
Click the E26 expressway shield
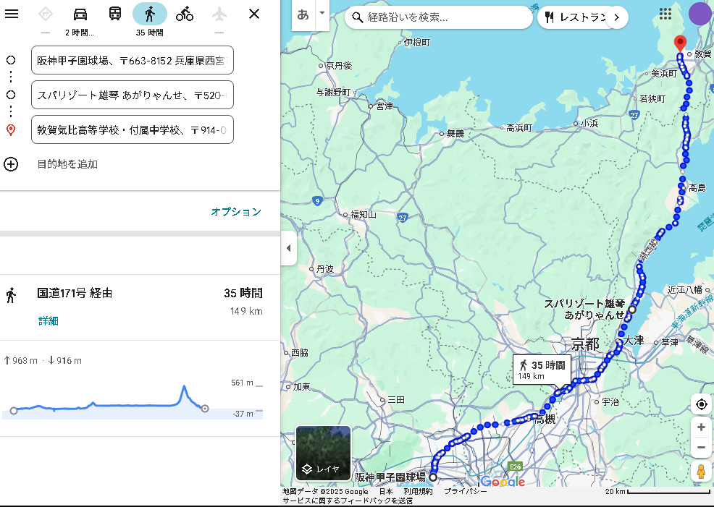tap(516, 467)
